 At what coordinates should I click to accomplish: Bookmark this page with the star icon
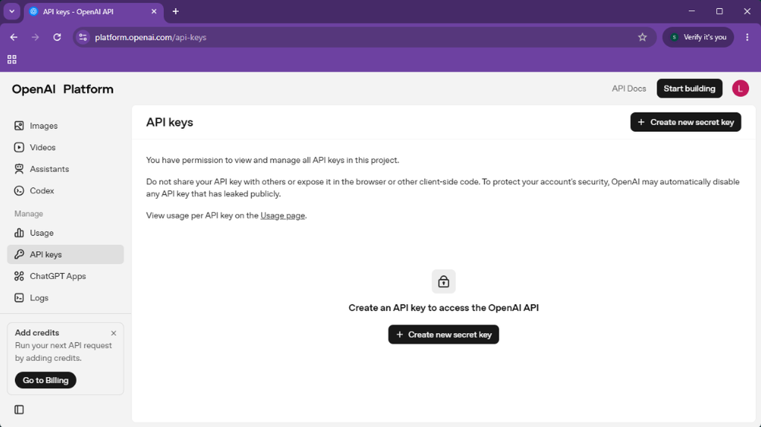[x=642, y=37]
